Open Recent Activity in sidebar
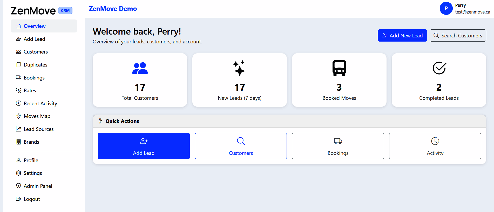Image resolution: width=494 pixels, height=212 pixels. pyautogui.click(x=40, y=103)
